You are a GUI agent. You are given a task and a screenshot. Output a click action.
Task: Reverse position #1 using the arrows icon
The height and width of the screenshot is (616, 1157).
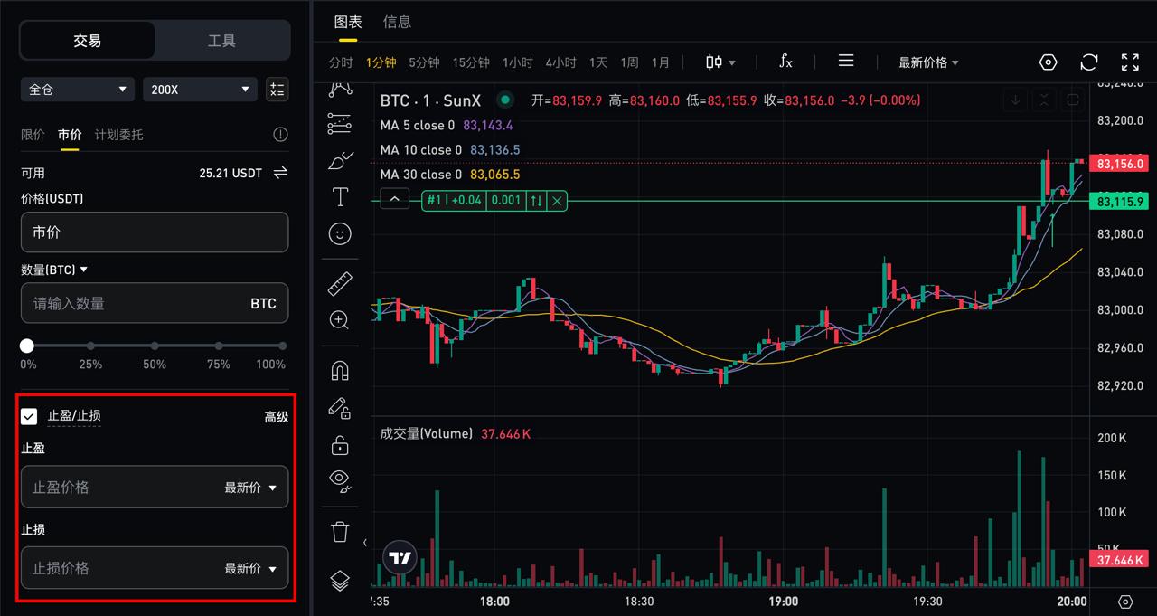click(x=537, y=200)
